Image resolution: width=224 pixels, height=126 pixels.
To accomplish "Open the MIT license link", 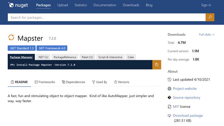I will tap(176, 106).
